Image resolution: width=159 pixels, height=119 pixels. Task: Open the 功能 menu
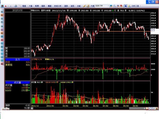pyautogui.click(x=79, y=6)
